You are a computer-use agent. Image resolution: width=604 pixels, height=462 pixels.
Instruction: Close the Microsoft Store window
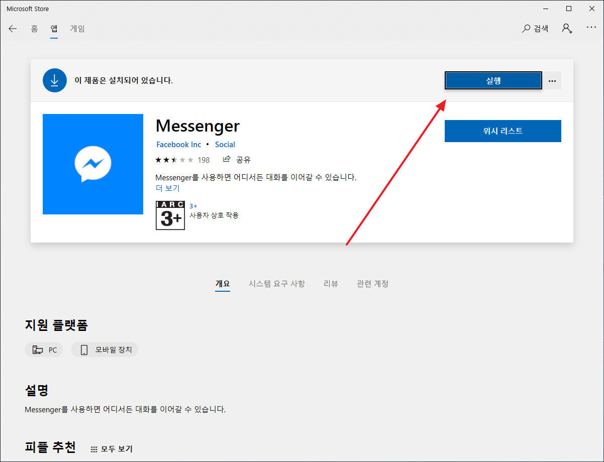point(592,9)
